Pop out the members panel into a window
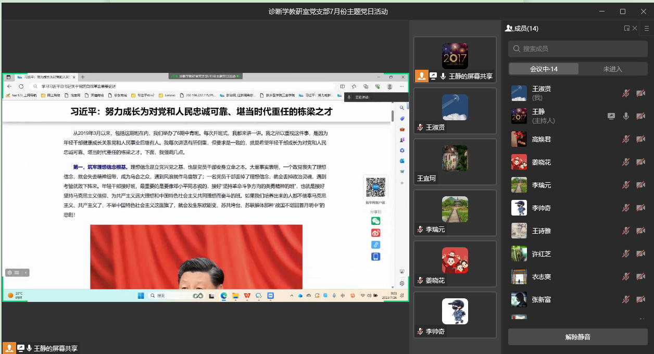The width and height of the screenshot is (654, 354). click(627, 29)
